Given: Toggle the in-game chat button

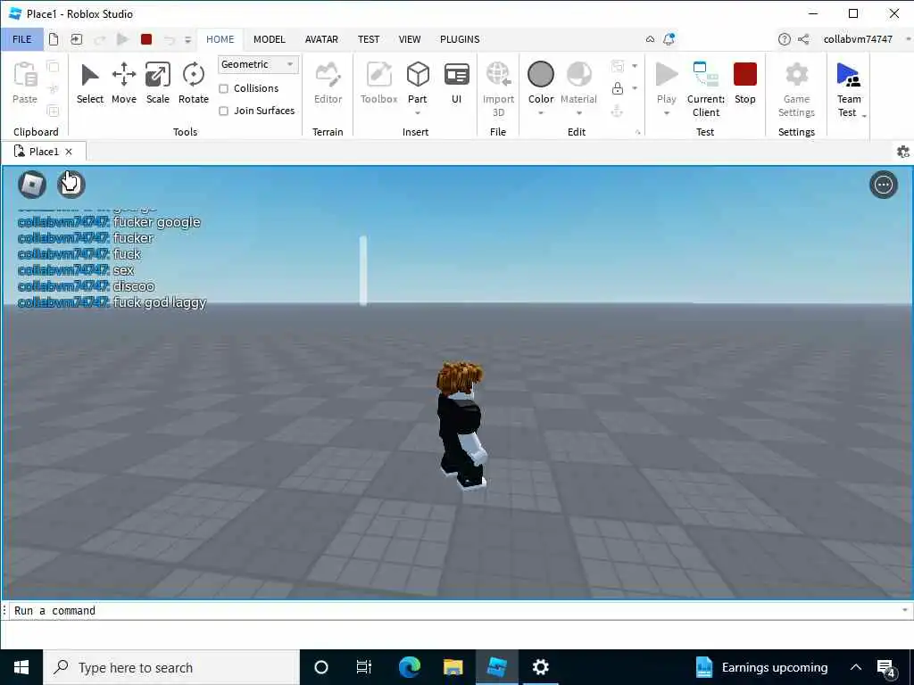Looking at the screenshot, I should [x=71, y=185].
